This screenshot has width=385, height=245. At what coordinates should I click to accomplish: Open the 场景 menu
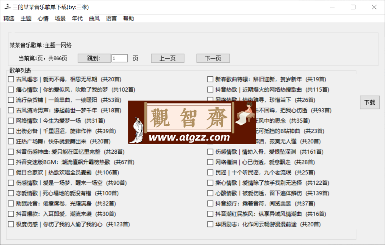point(60,19)
